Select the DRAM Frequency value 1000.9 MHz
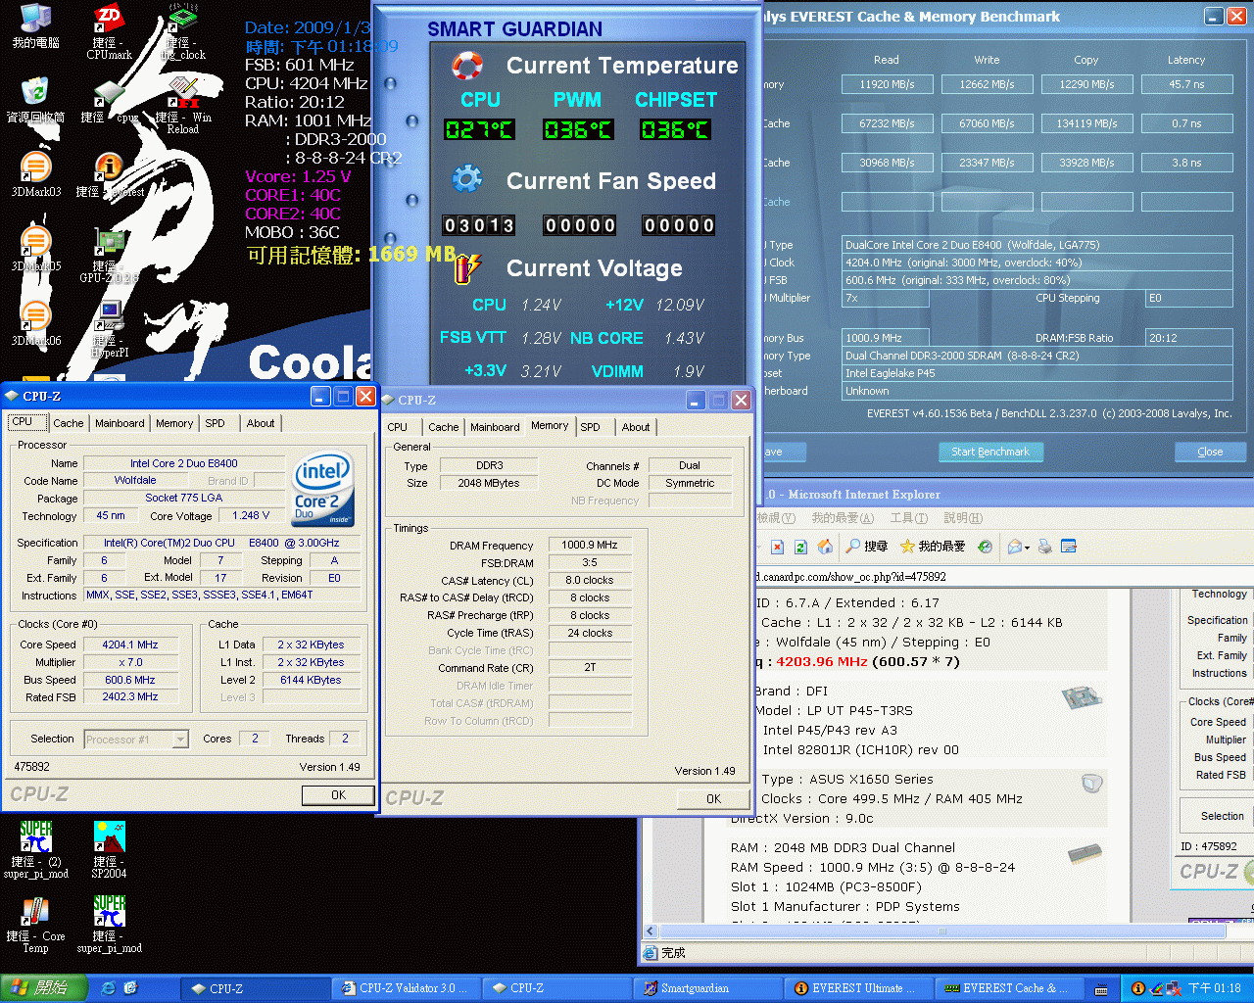Screen dimensions: 1254x1003 [x=590, y=545]
